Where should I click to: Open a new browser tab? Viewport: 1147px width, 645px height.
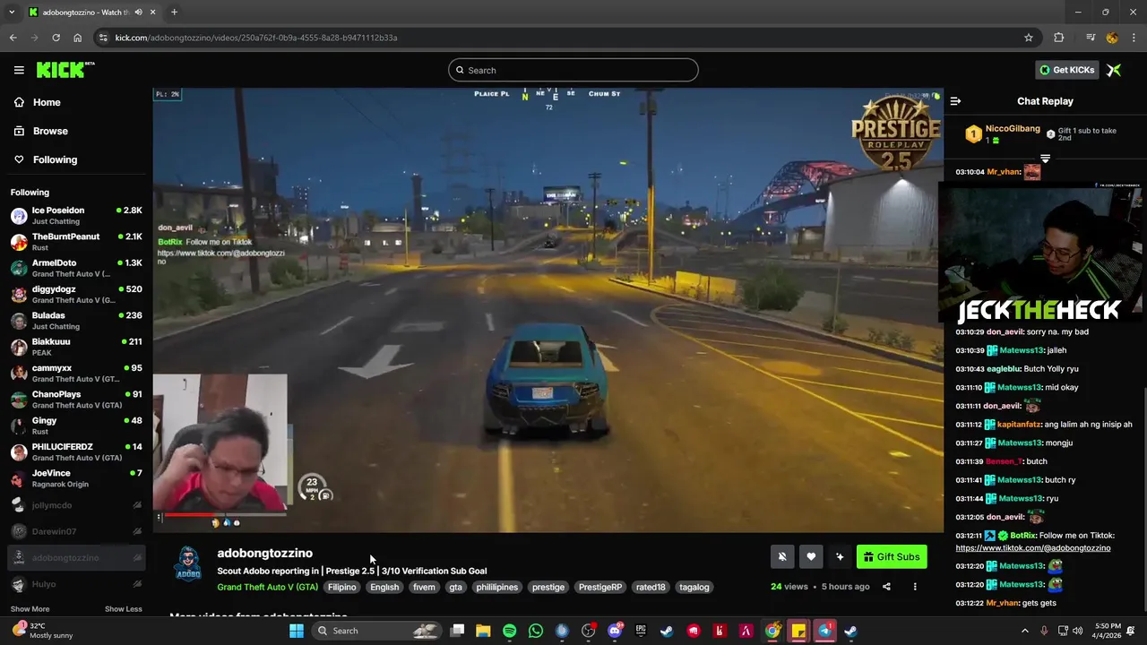pos(174,13)
